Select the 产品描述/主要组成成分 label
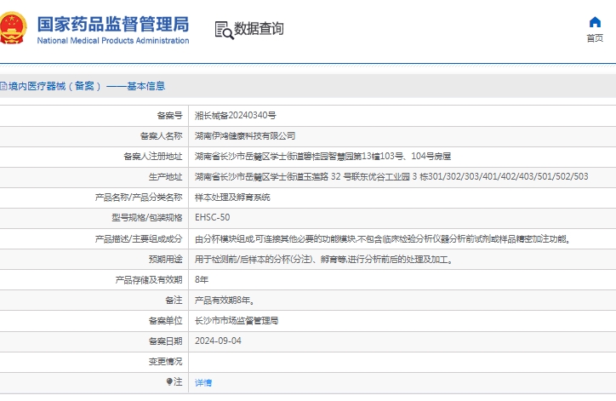Viewport: 616px width, 401px height. [139, 238]
